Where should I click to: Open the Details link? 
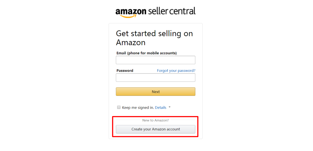(x=161, y=108)
